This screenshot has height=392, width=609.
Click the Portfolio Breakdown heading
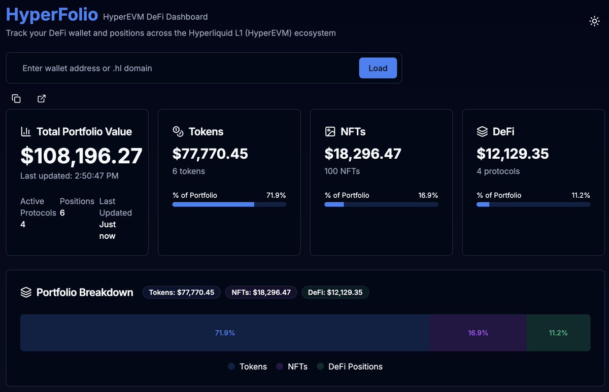click(x=85, y=292)
